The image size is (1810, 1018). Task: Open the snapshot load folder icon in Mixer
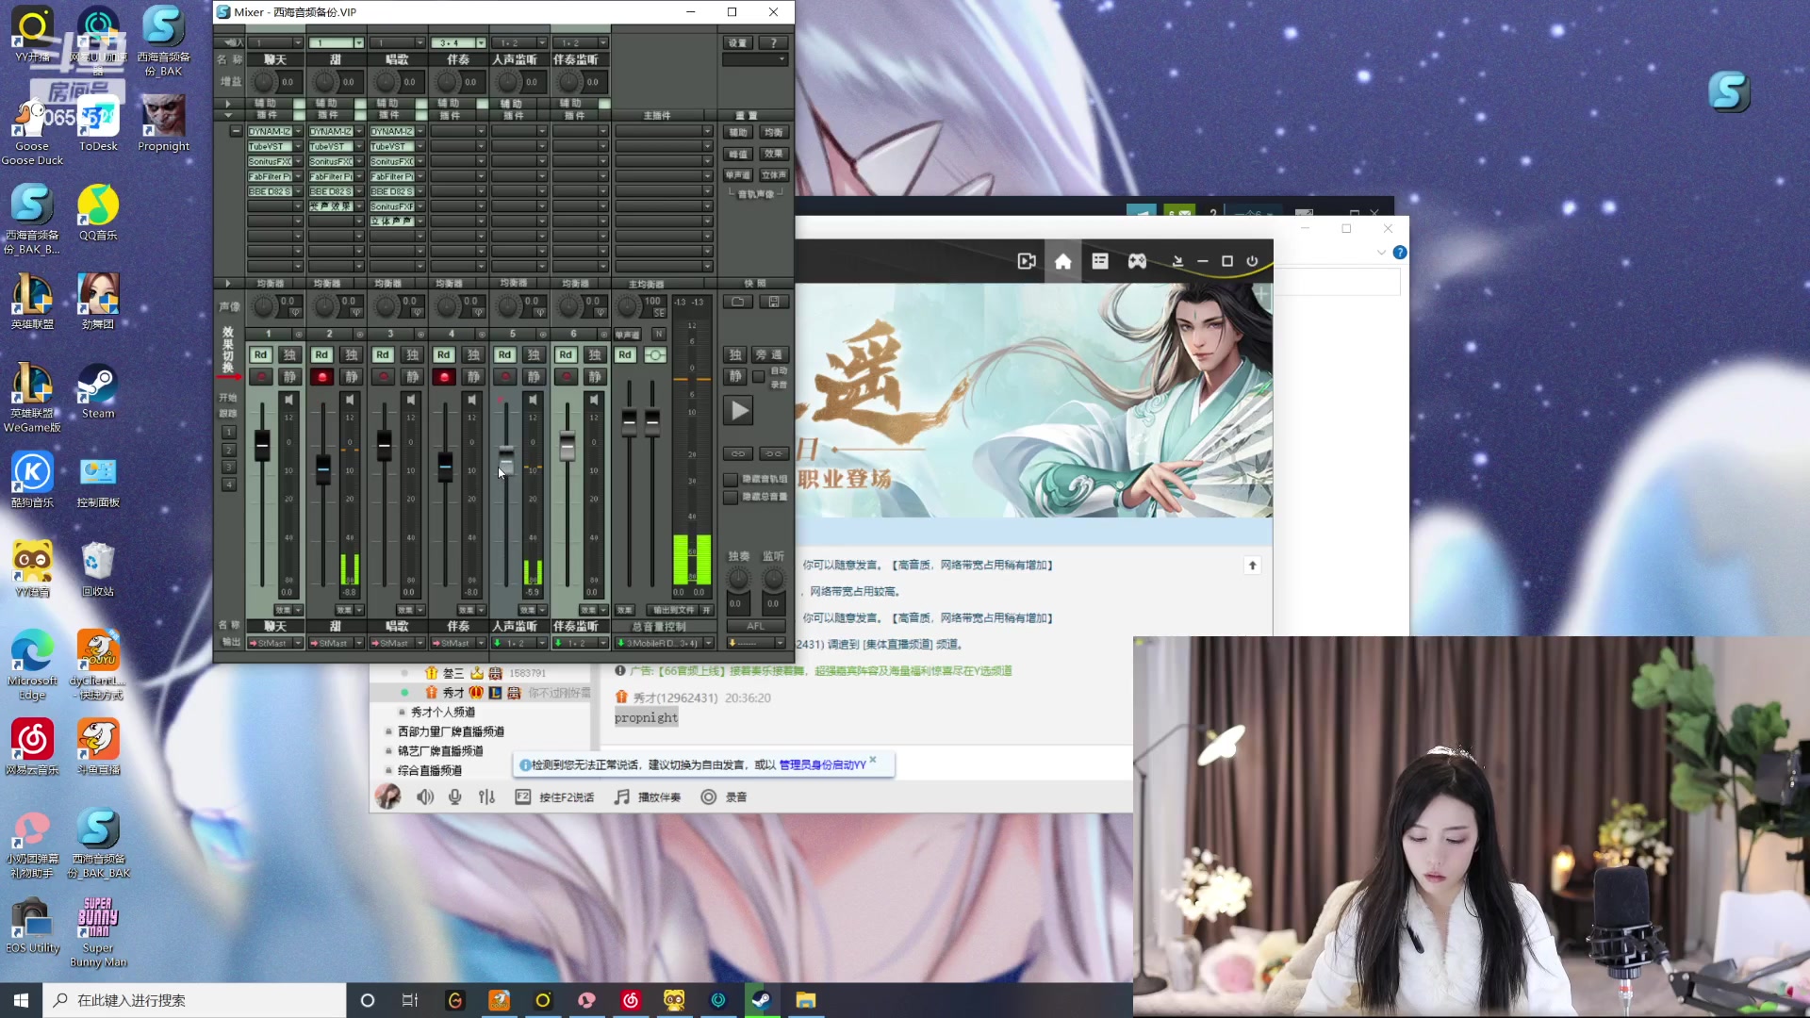click(738, 302)
